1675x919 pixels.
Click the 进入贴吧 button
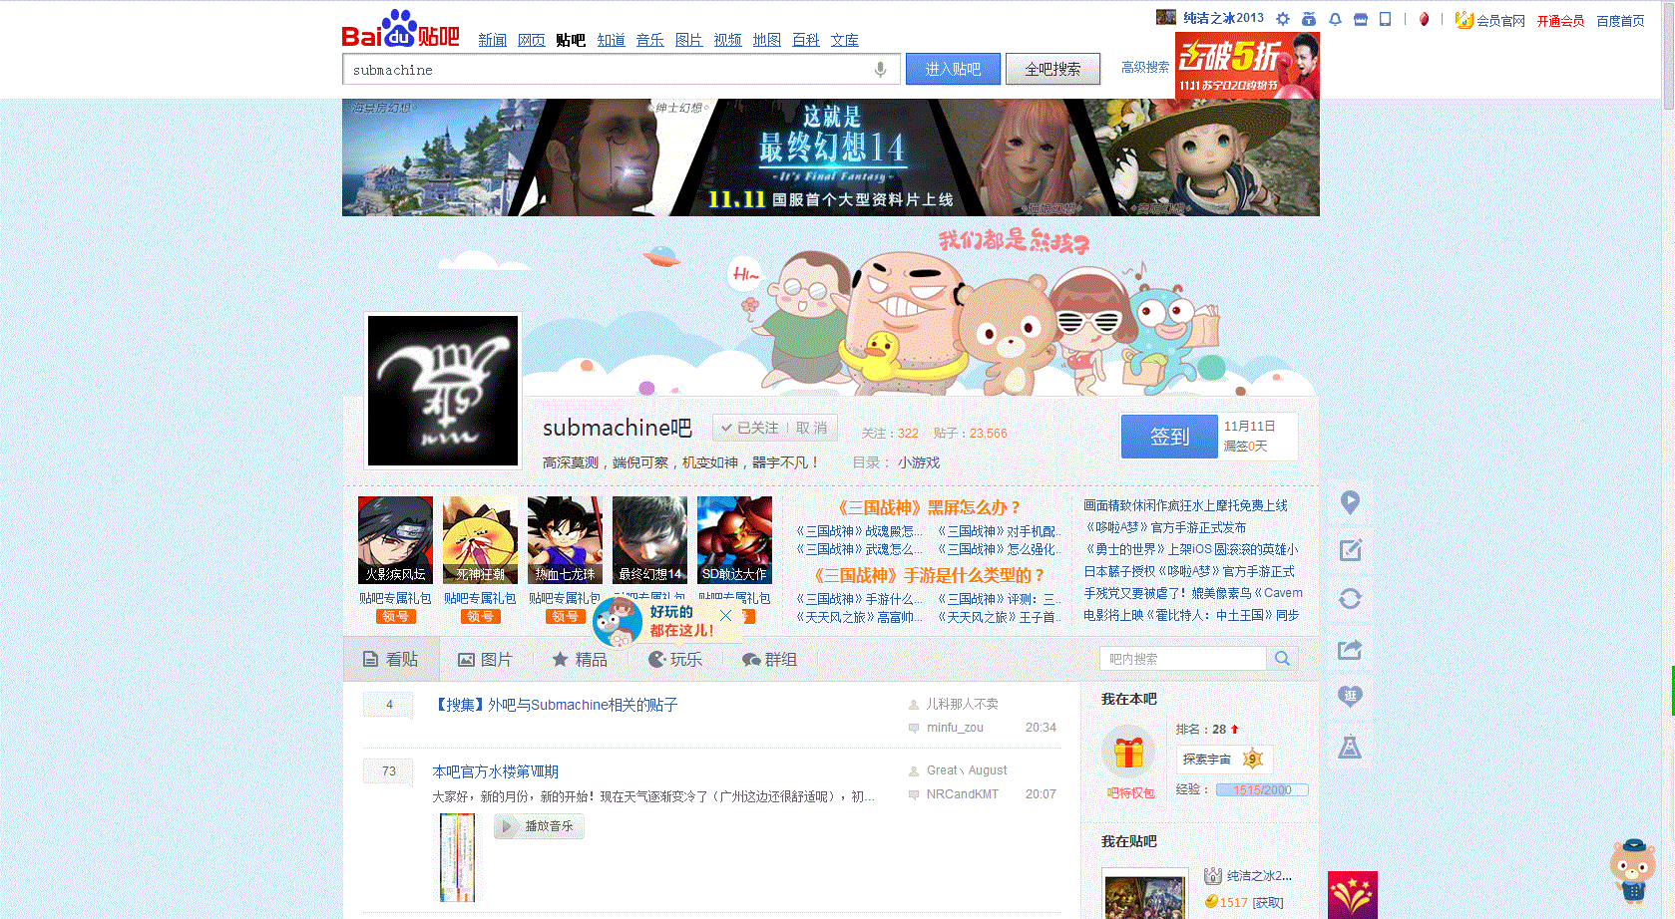(953, 69)
